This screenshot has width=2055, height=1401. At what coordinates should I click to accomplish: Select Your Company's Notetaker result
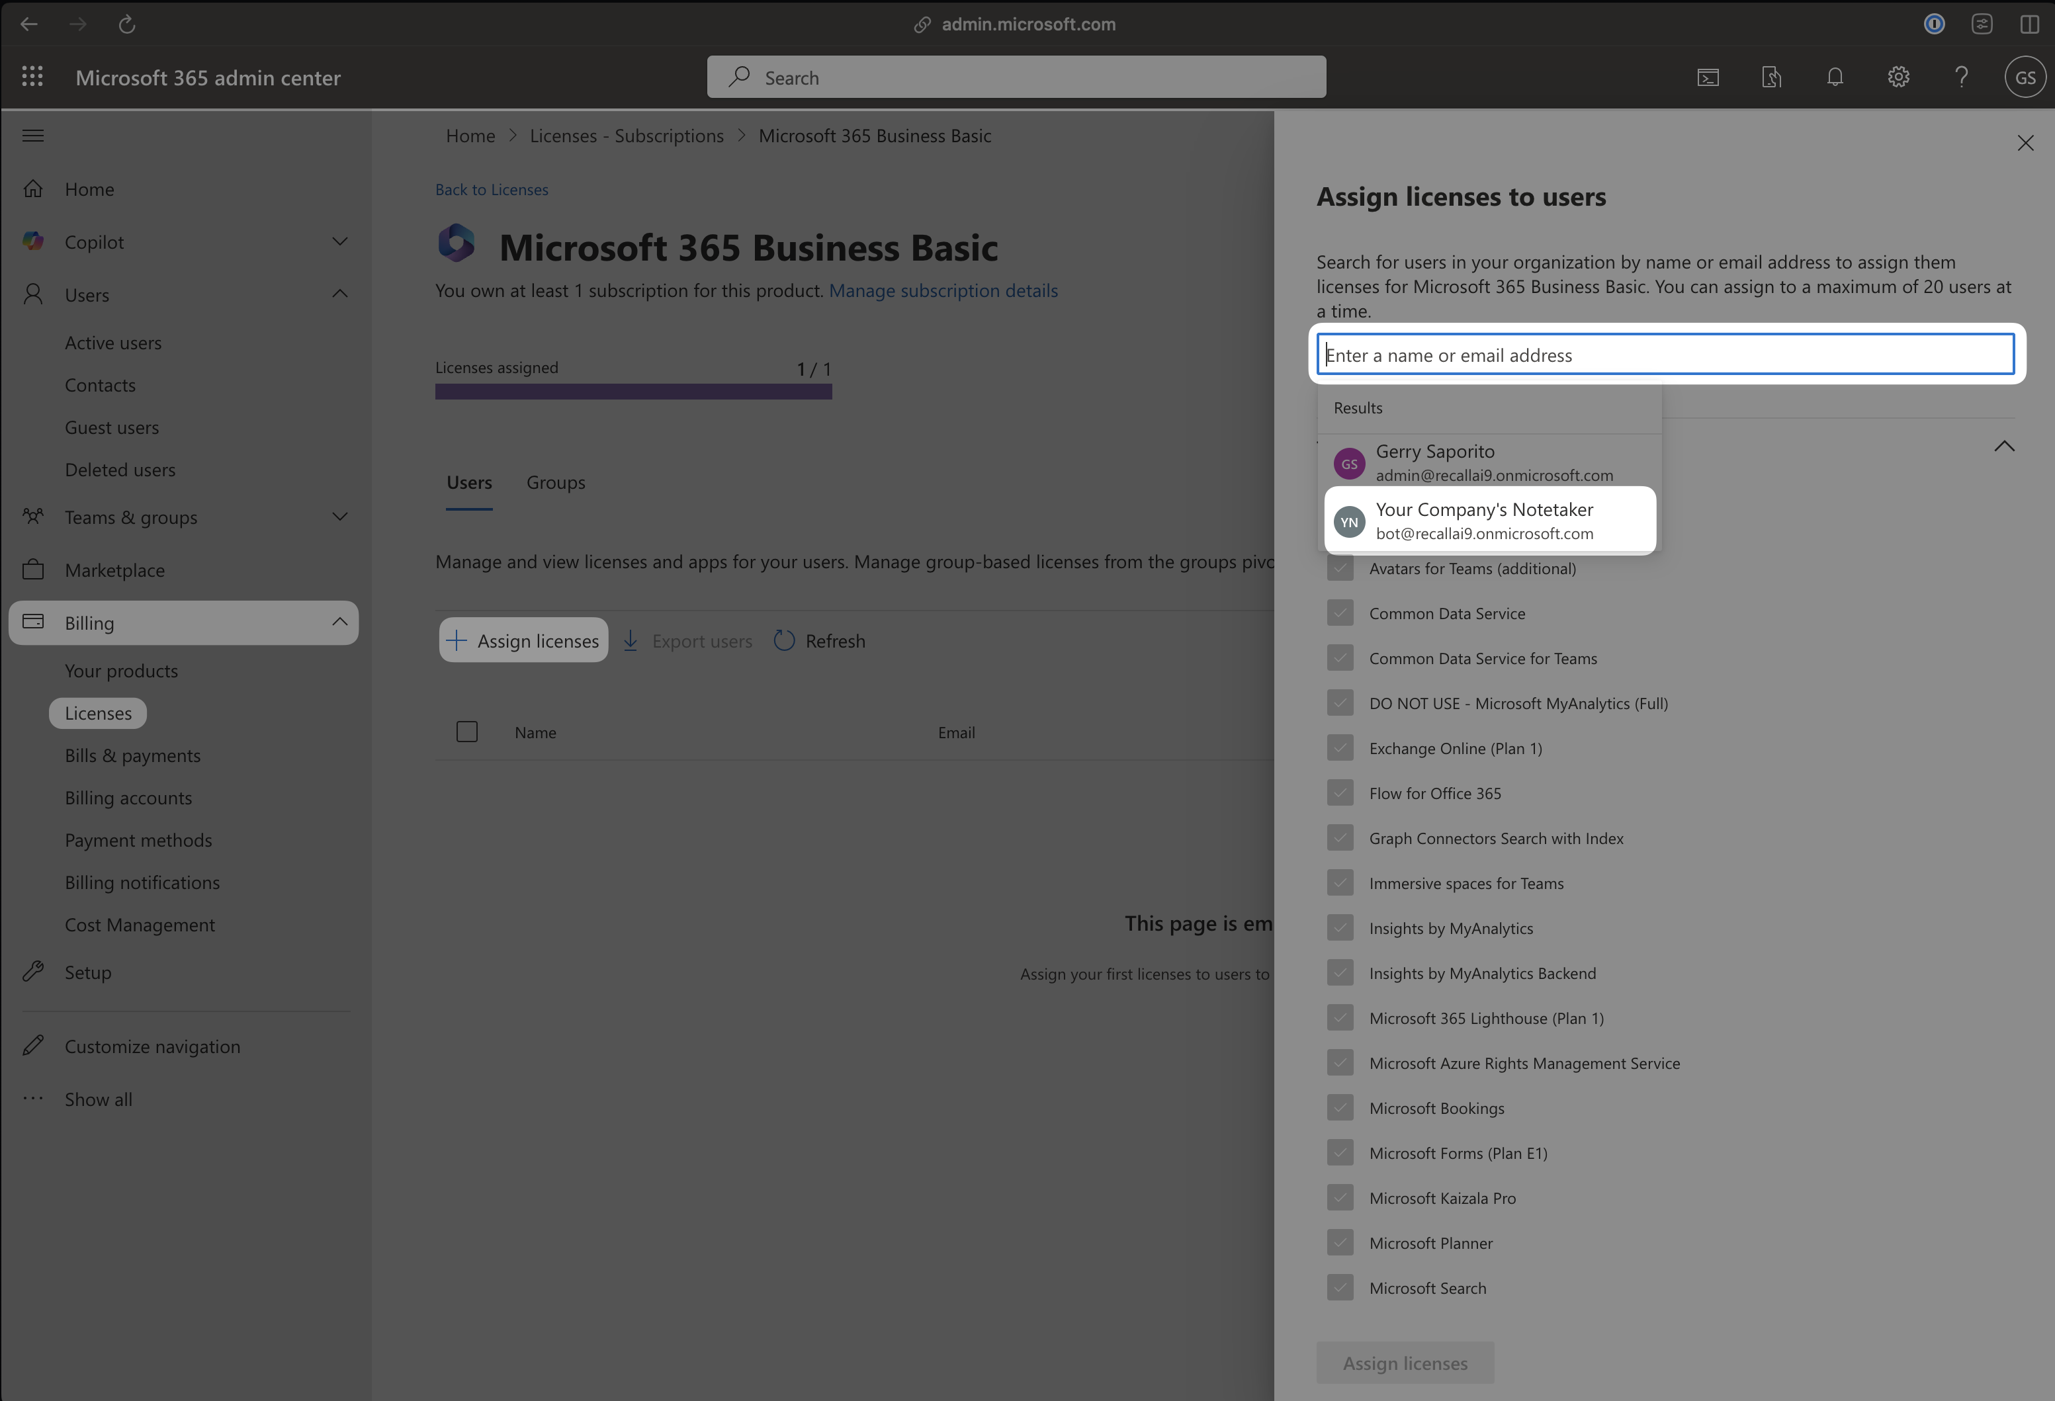(x=1489, y=521)
